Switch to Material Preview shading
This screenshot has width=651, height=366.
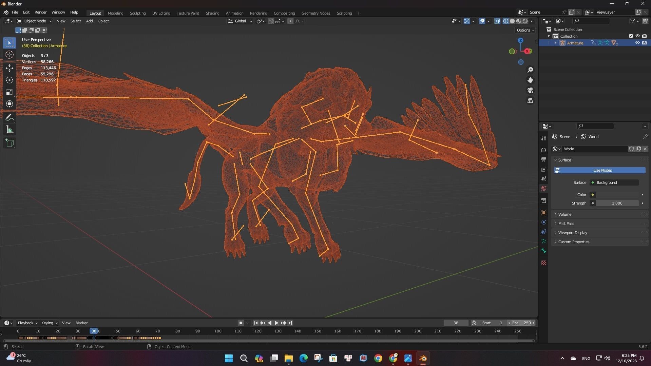519,21
